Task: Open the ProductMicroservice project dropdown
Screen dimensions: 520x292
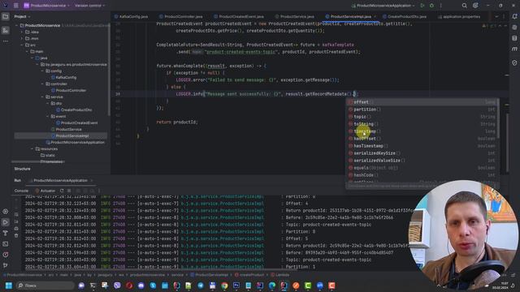Action: (47, 6)
